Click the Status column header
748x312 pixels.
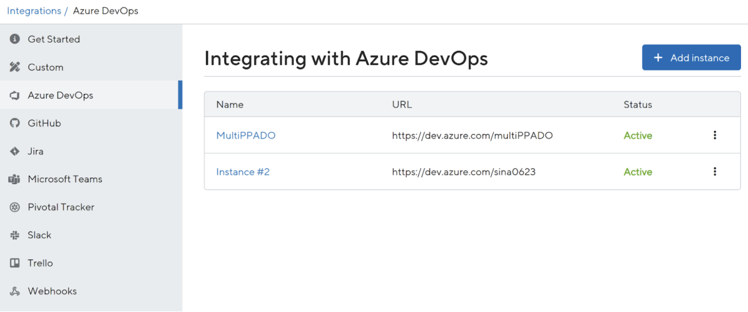coord(638,105)
